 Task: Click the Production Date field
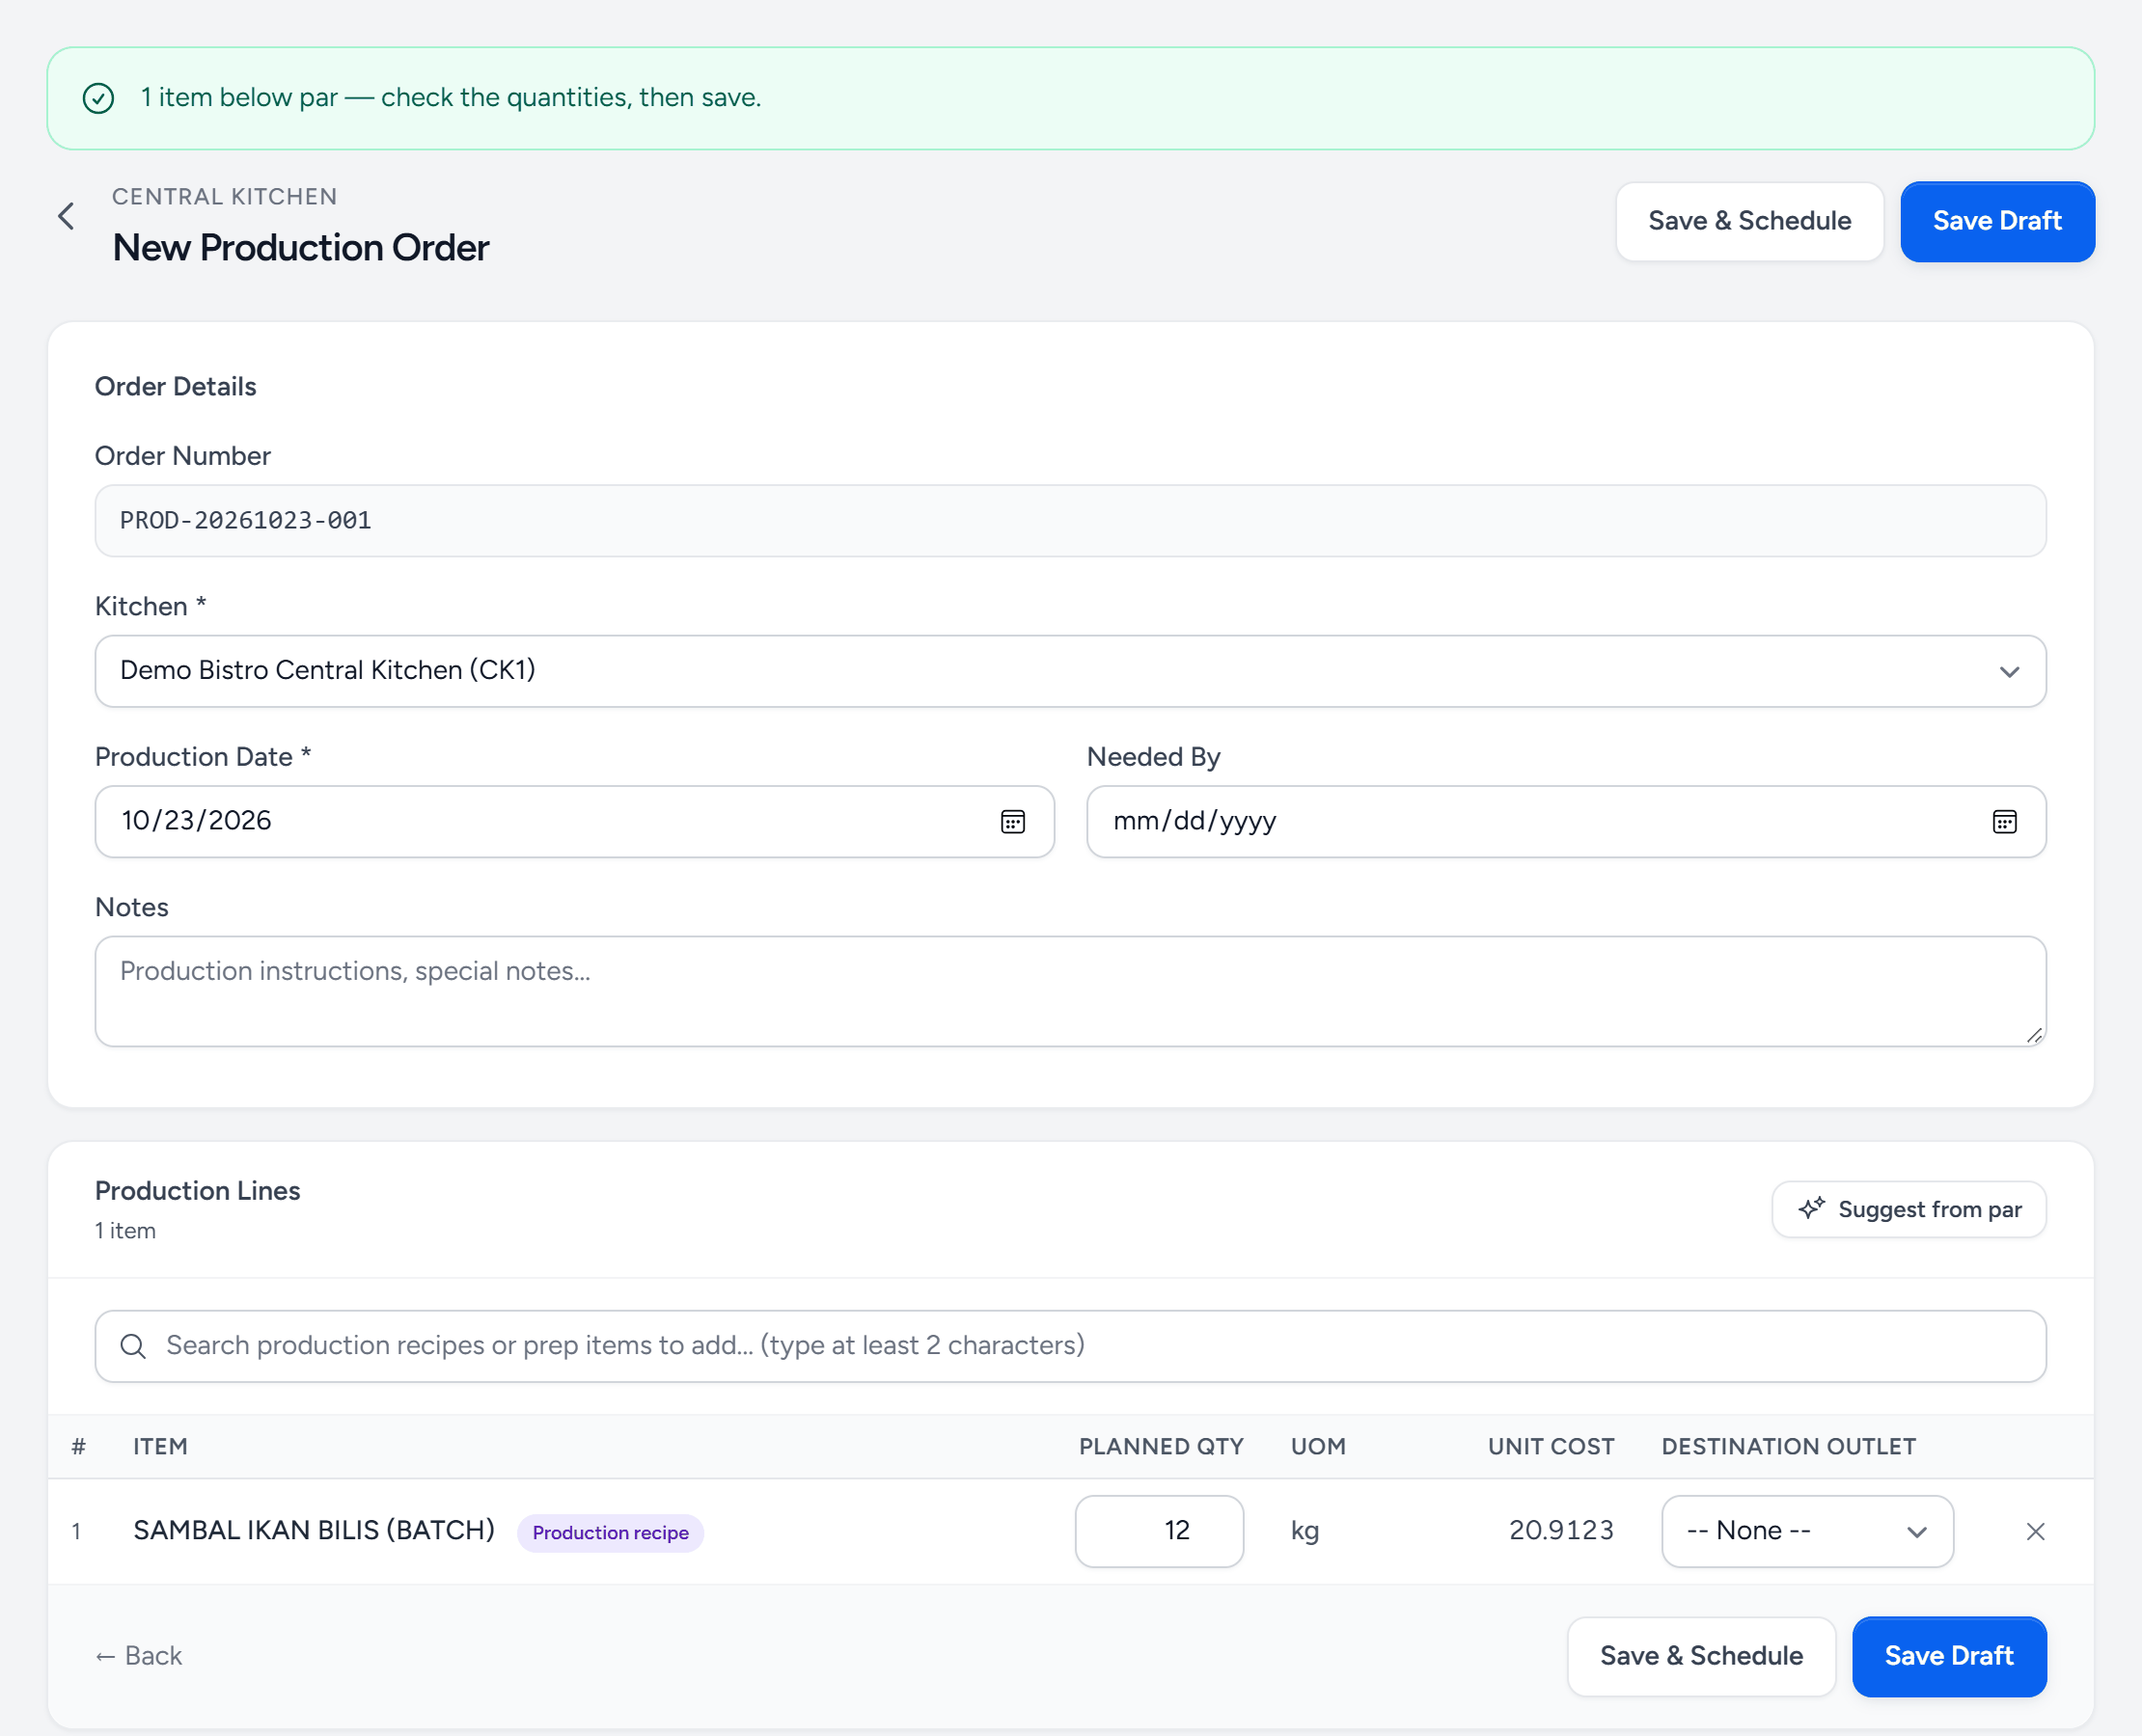pos(574,822)
